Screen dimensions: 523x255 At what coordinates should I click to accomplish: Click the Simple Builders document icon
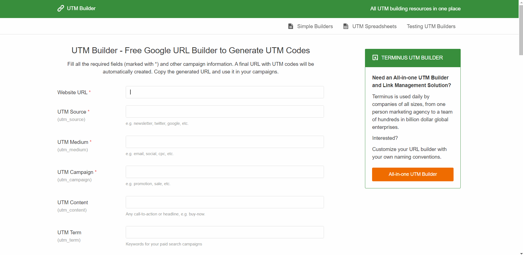point(291,26)
